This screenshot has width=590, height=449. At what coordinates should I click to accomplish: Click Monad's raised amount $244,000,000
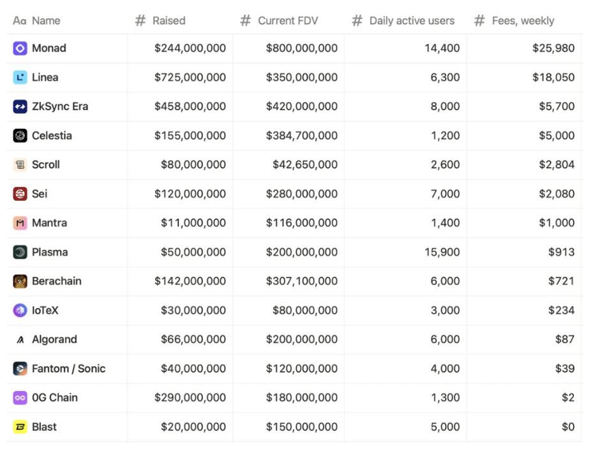(190, 48)
